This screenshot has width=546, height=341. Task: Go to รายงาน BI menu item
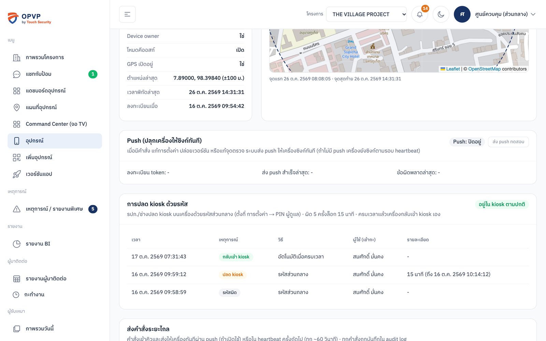click(x=55, y=244)
